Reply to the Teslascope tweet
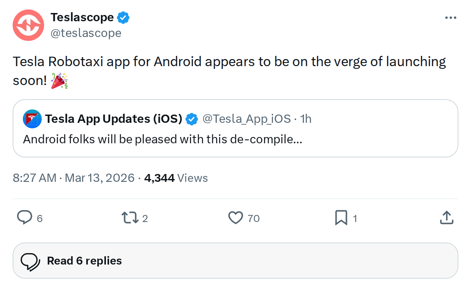Screen dimensions: 471x285 point(24,218)
